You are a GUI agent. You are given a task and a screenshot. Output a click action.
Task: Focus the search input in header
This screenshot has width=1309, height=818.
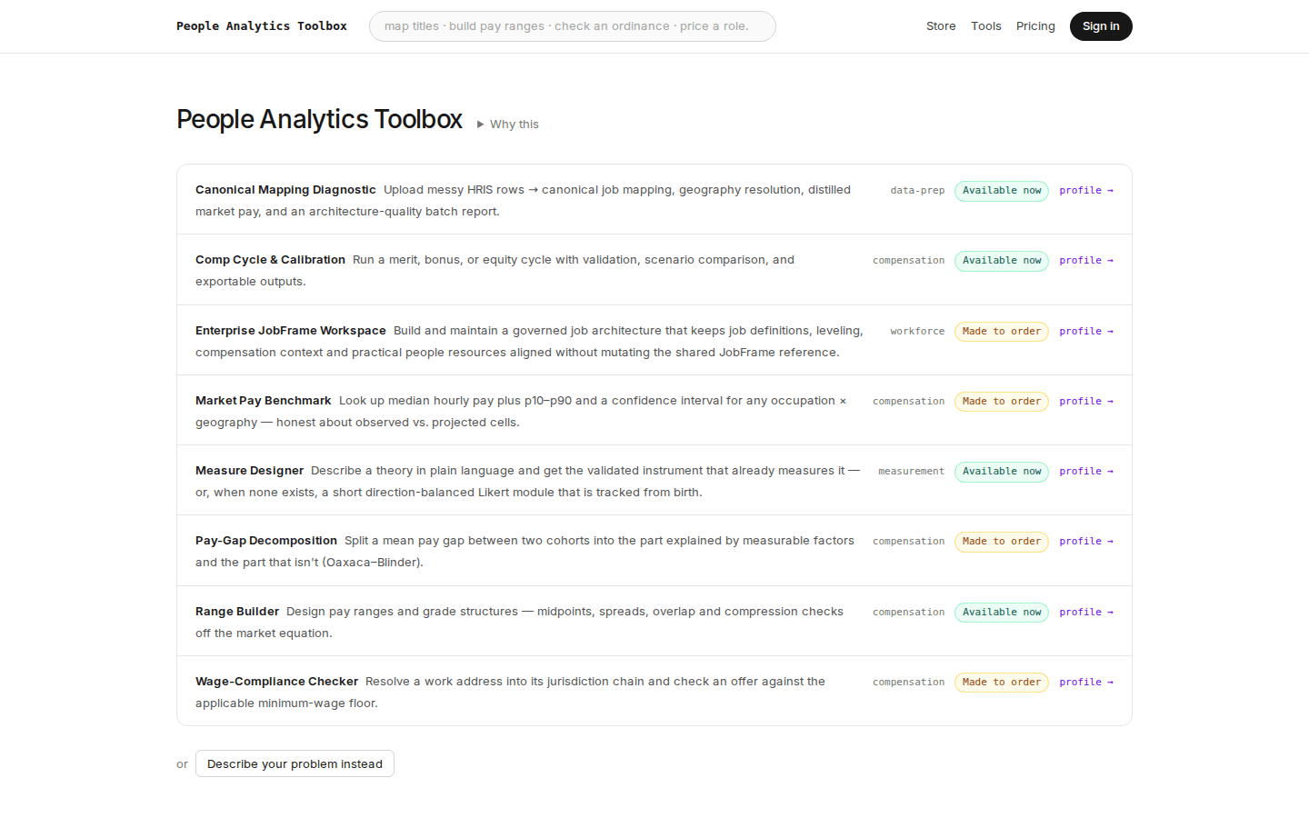tap(573, 26)
